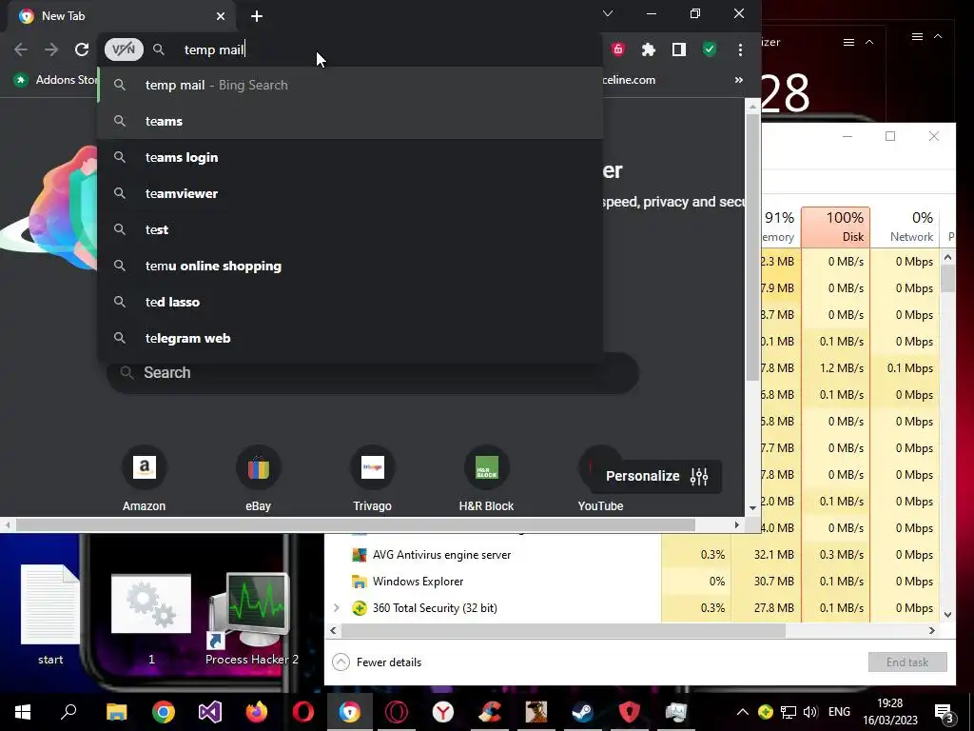
Task: Choose the 'temu online shopping' suggestion
Action: tap(350, 266)
